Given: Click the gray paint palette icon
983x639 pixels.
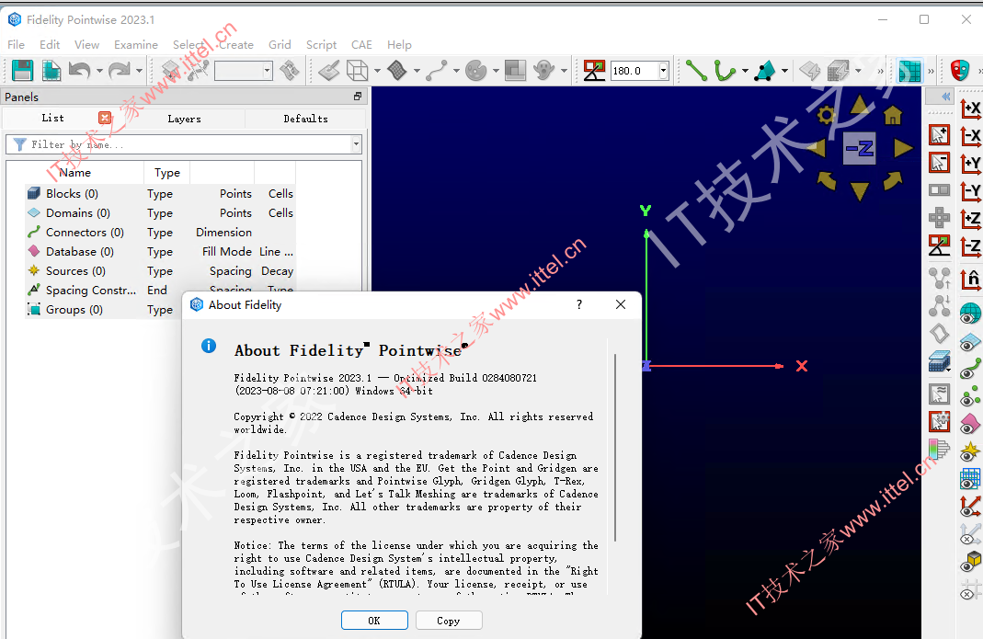Looking at the screenshot, I should 475,70.
